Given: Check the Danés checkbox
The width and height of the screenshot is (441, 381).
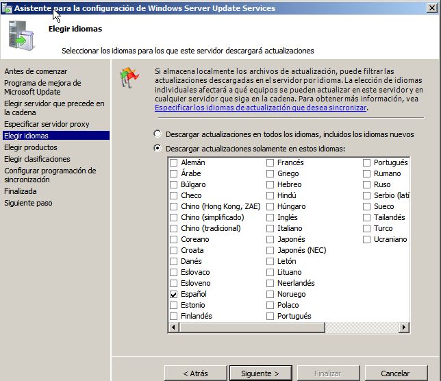Looking at the screenshot, I should pos(173,261).
